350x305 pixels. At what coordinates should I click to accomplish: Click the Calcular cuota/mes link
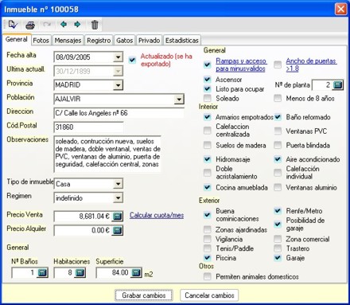click(x=157, y=215)
